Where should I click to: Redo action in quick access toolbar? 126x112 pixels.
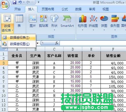pos(29,2)
